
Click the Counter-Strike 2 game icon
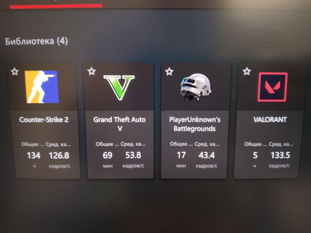click(x=42, y=87)
